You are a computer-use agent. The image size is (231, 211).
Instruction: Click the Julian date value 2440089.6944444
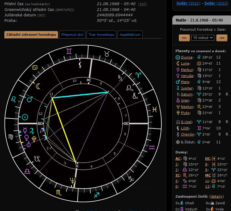115,15
